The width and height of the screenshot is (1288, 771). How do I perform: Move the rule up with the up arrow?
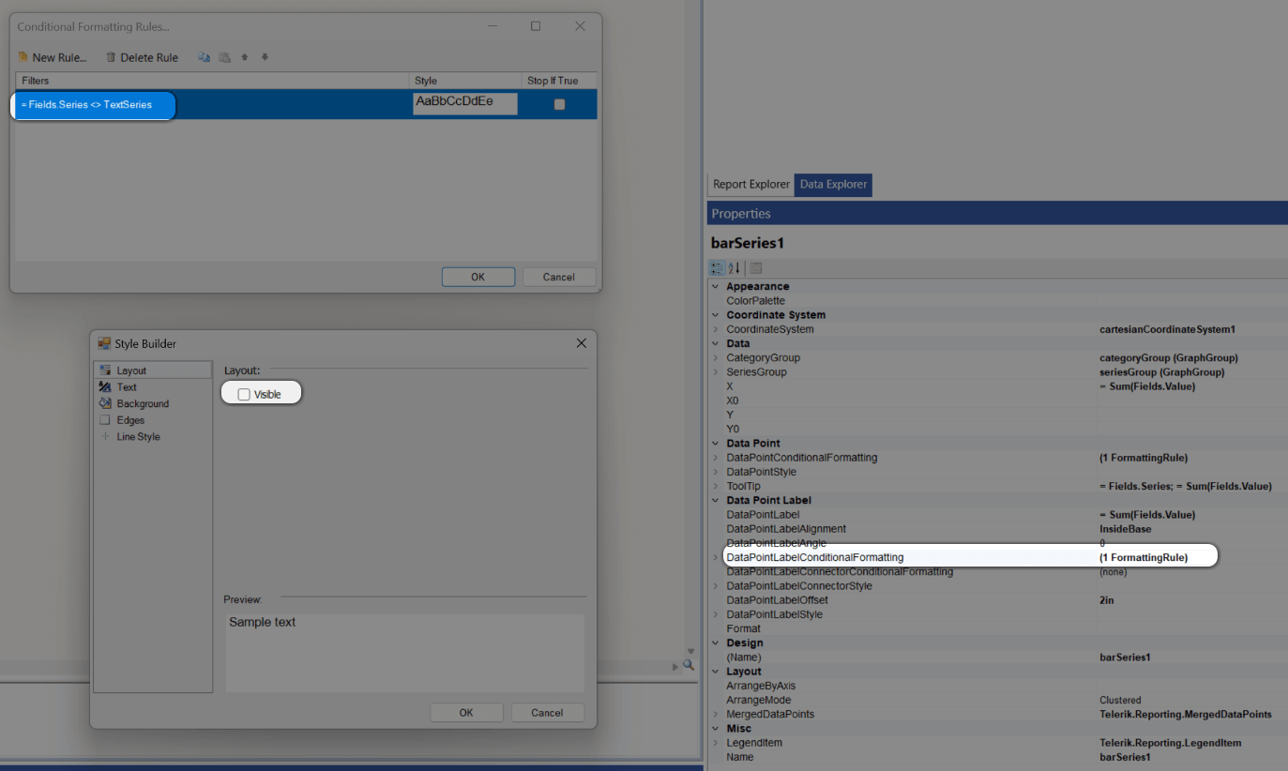[x=244, y=57]
